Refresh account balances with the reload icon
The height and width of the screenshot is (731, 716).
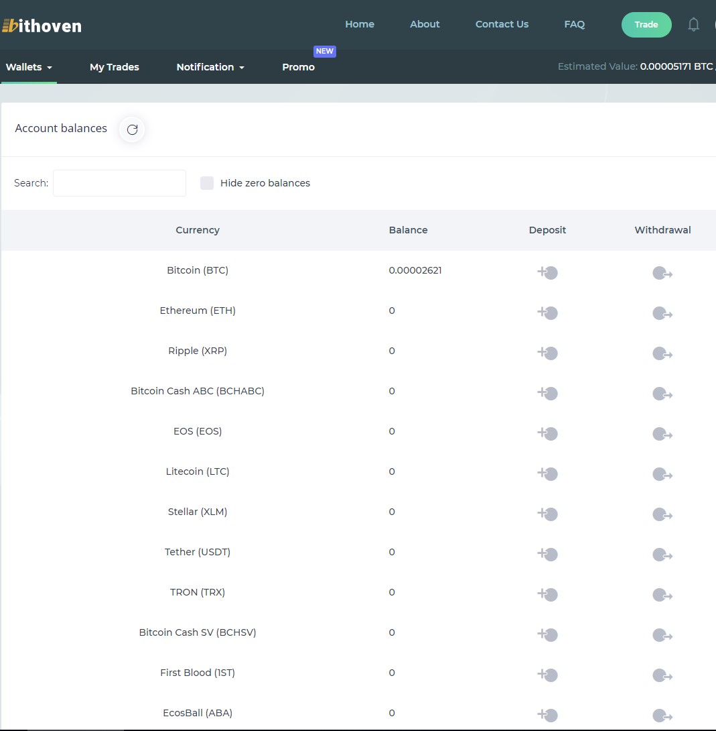point(132,129)
